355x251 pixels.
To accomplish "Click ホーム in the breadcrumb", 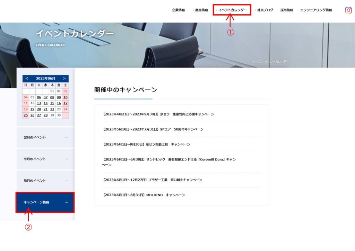I will coord(256,61).
